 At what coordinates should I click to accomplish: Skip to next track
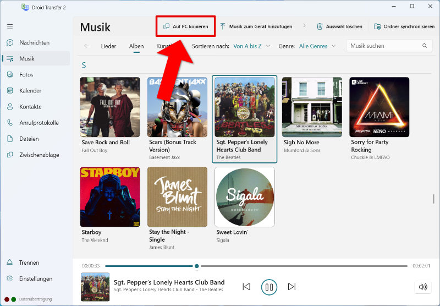pyautogui.click(x=292, y=287)
